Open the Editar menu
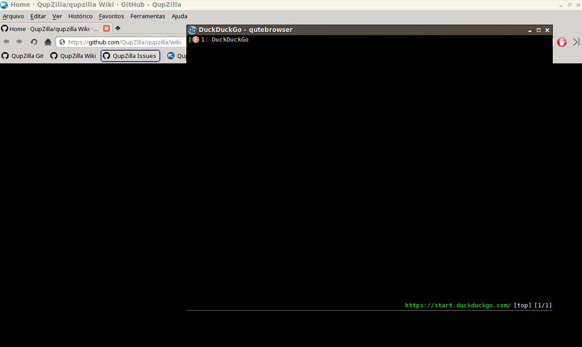Screen dimensions: 582x347 tap(38, 16)
